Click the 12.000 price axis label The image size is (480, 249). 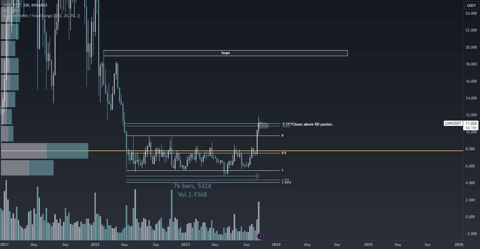471,115
